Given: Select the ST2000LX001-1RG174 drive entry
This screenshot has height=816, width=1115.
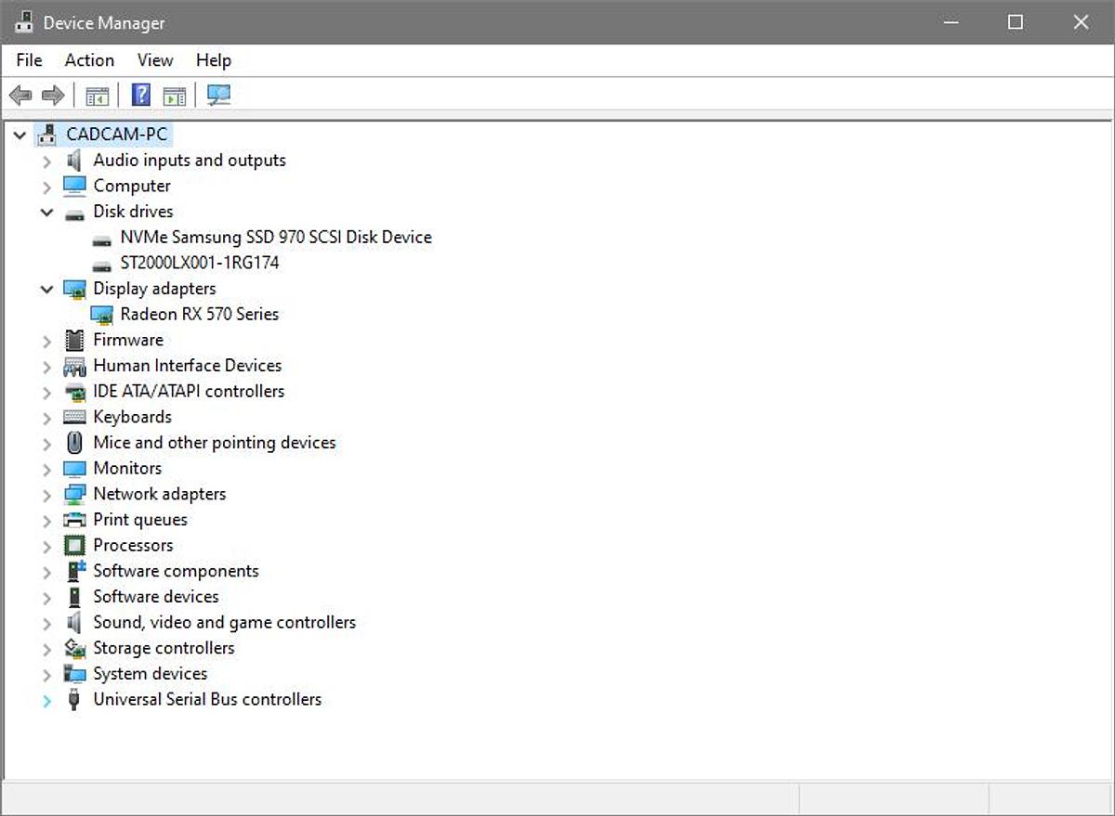Looking at the screenshot, I should (199, 263).
